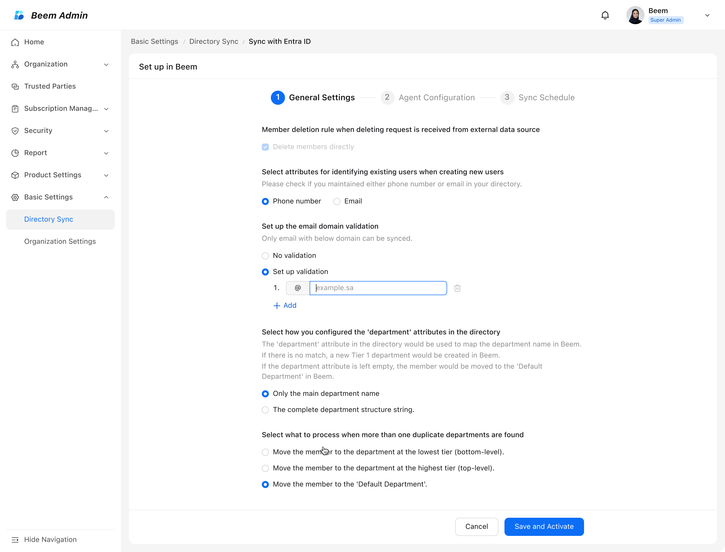Click Save and Activate
Image resolution: width=725 pixels, height=552 pixels.
[x=544, y=527]
